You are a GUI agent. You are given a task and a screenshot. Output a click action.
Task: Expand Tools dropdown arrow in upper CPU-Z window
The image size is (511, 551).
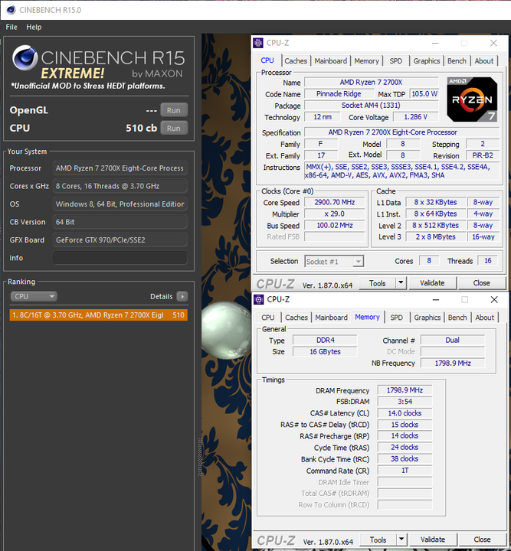401,283
